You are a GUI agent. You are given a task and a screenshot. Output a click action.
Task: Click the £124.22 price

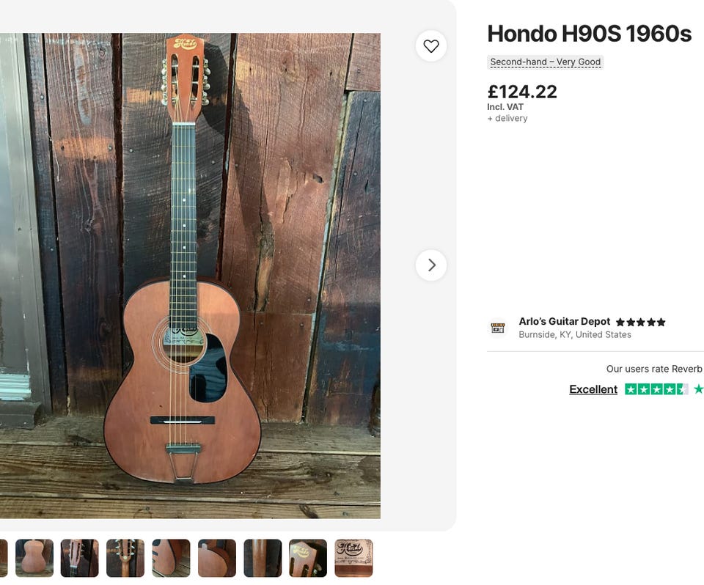[x=521, y=92]
